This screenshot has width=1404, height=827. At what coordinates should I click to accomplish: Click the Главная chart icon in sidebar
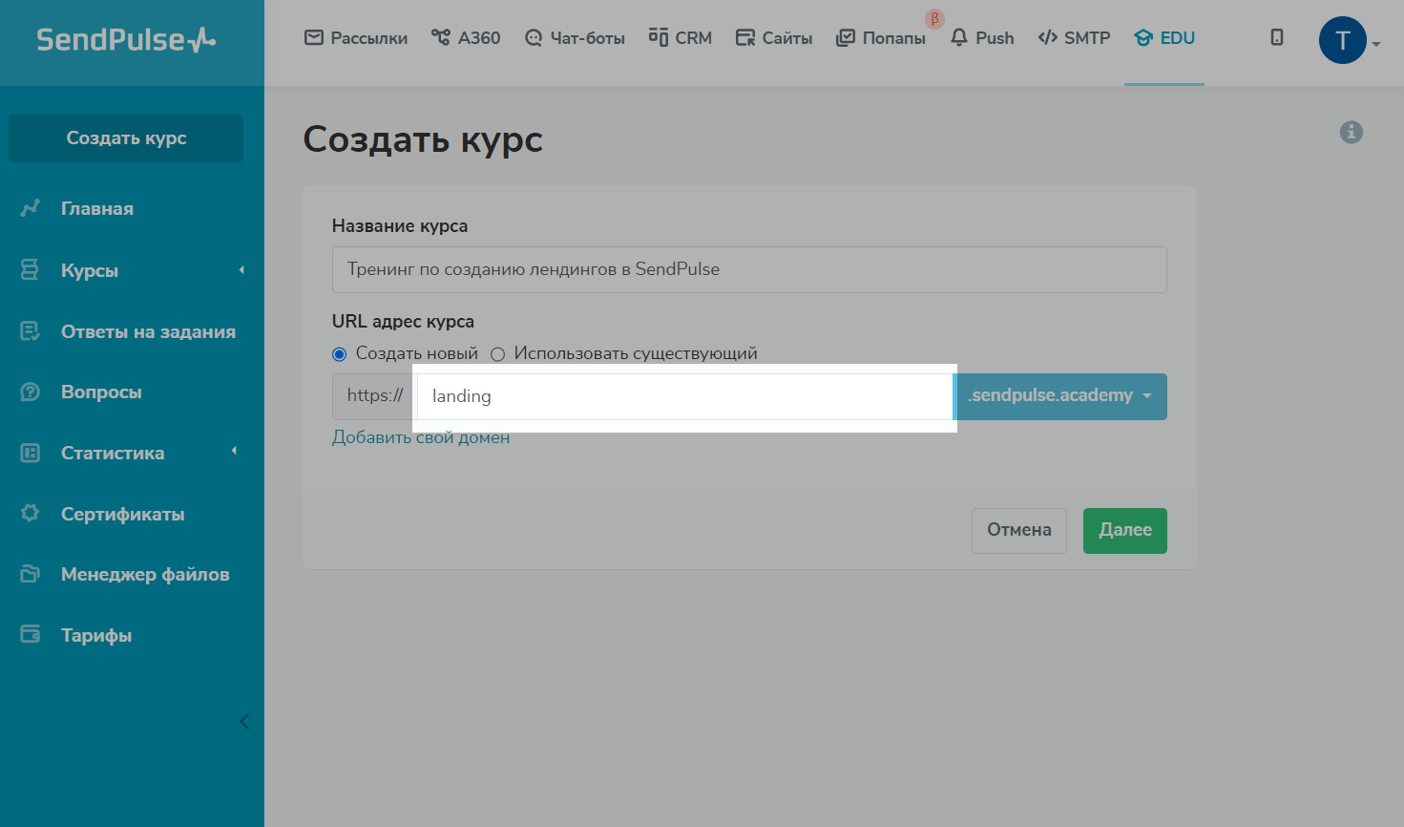(31, 208)
